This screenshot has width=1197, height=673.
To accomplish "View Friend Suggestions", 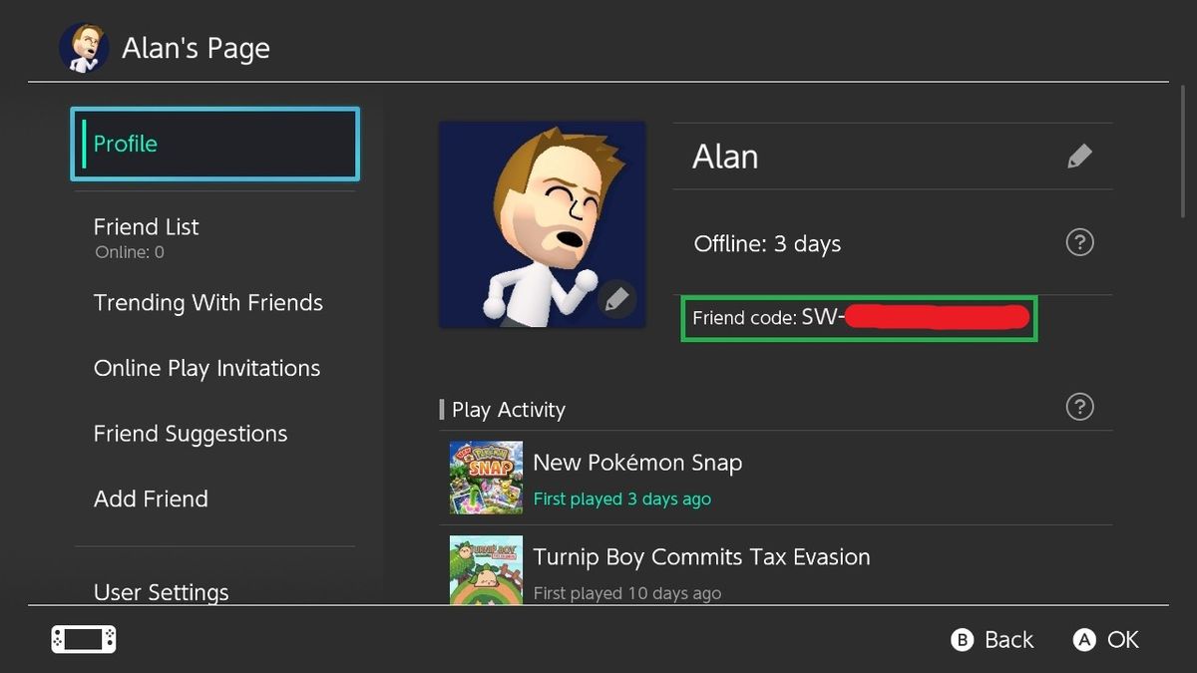I will click(x=191, y=434).
